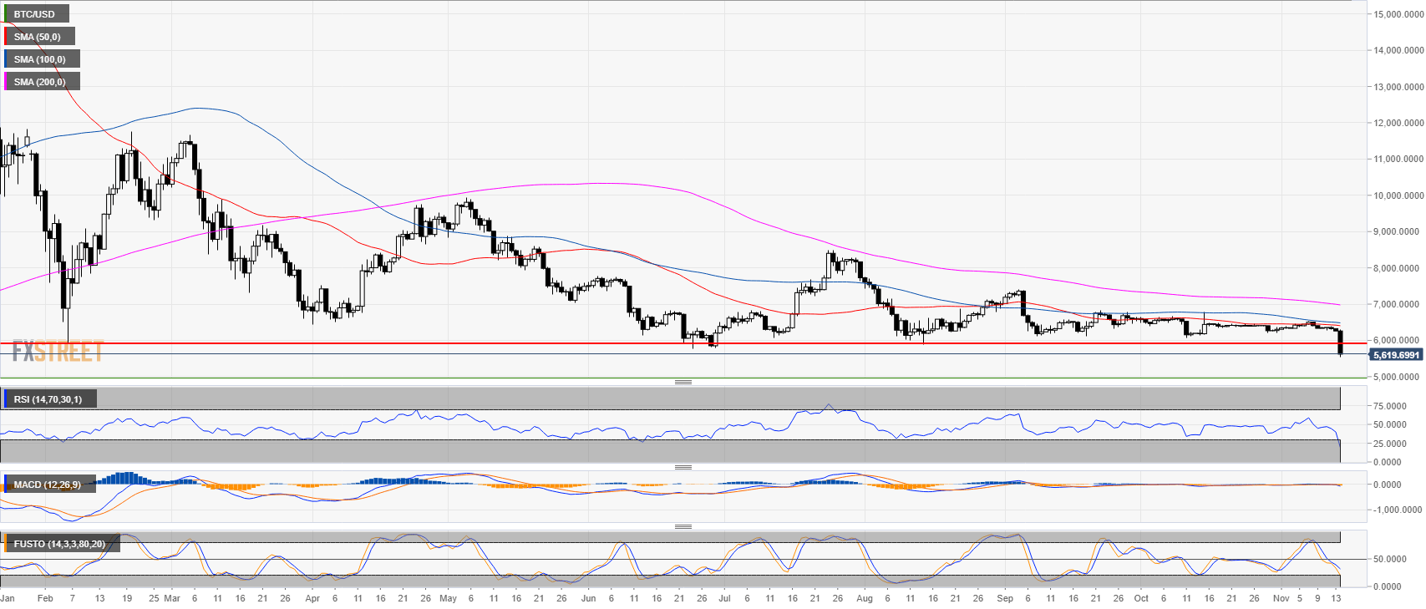Grab the splitter handle above the MACD panel

[x=683, y=467]
